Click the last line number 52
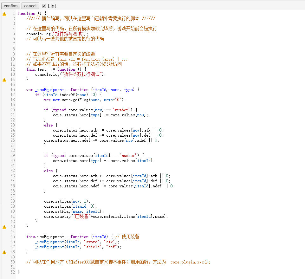Viewport: 305px width, 279px height. click(13, 272)
